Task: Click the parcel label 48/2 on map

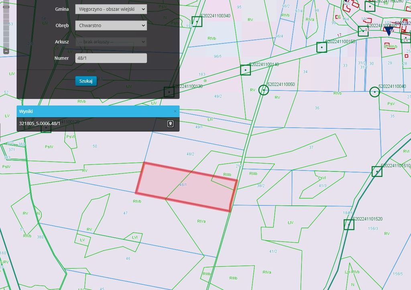Action: [x=190, y=154]
